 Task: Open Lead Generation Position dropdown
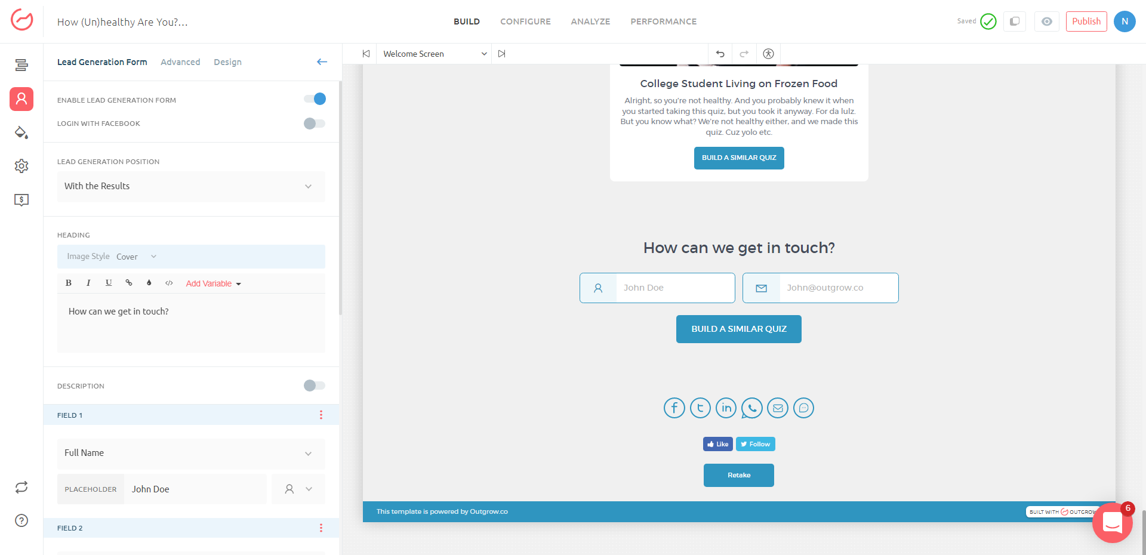pyautogui.click(x=191, y=186)
